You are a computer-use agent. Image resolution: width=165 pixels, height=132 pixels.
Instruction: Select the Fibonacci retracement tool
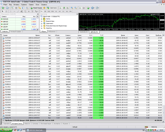(25, 11)
